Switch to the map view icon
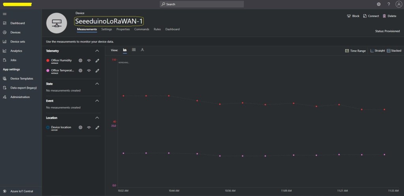The image size is (404, 196). click(142, 50)
